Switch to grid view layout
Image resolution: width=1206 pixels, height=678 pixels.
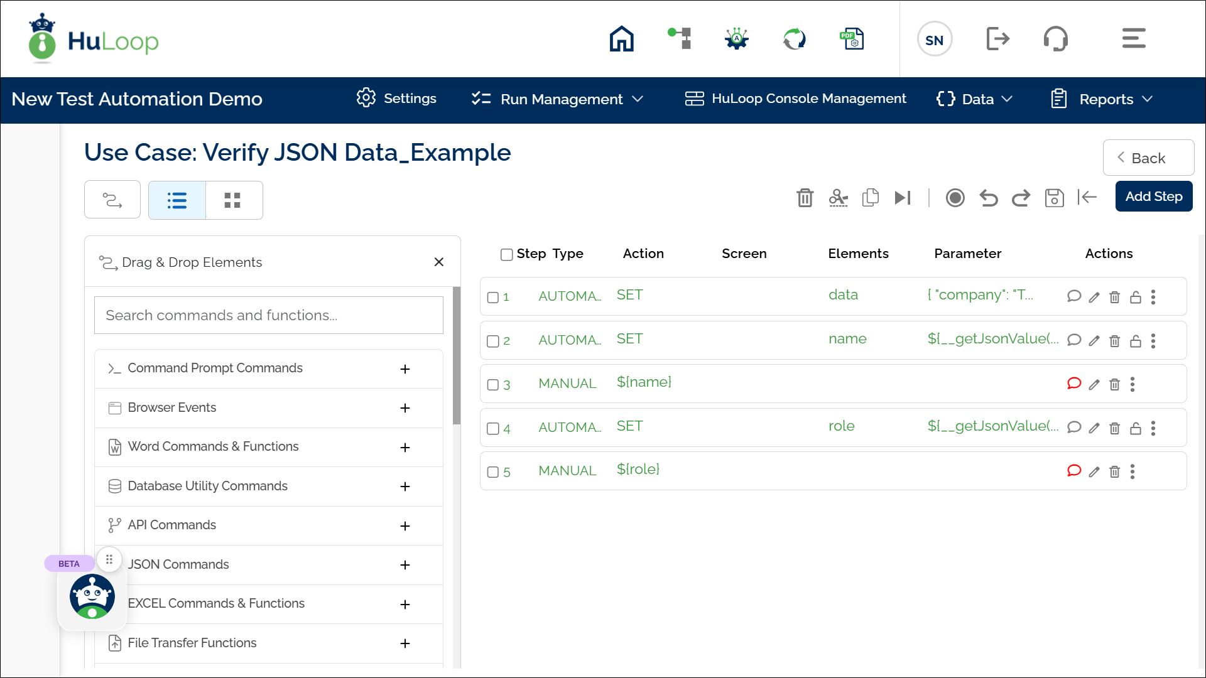point(232,200)
